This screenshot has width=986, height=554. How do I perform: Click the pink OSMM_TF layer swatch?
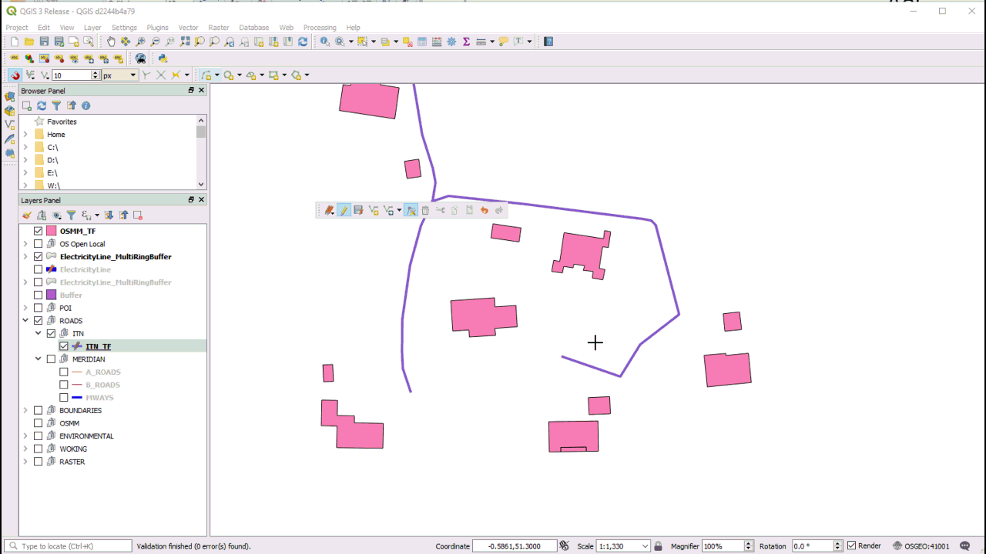pyautogui.click(x=52, y=231)
